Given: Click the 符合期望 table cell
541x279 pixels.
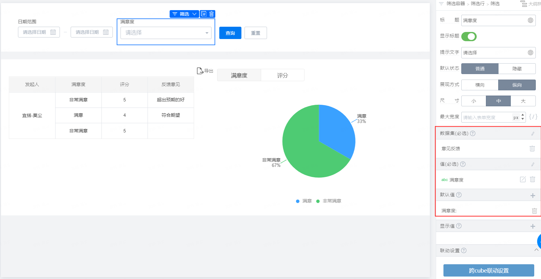Looking at the screenshot, I should click(171, 115).
